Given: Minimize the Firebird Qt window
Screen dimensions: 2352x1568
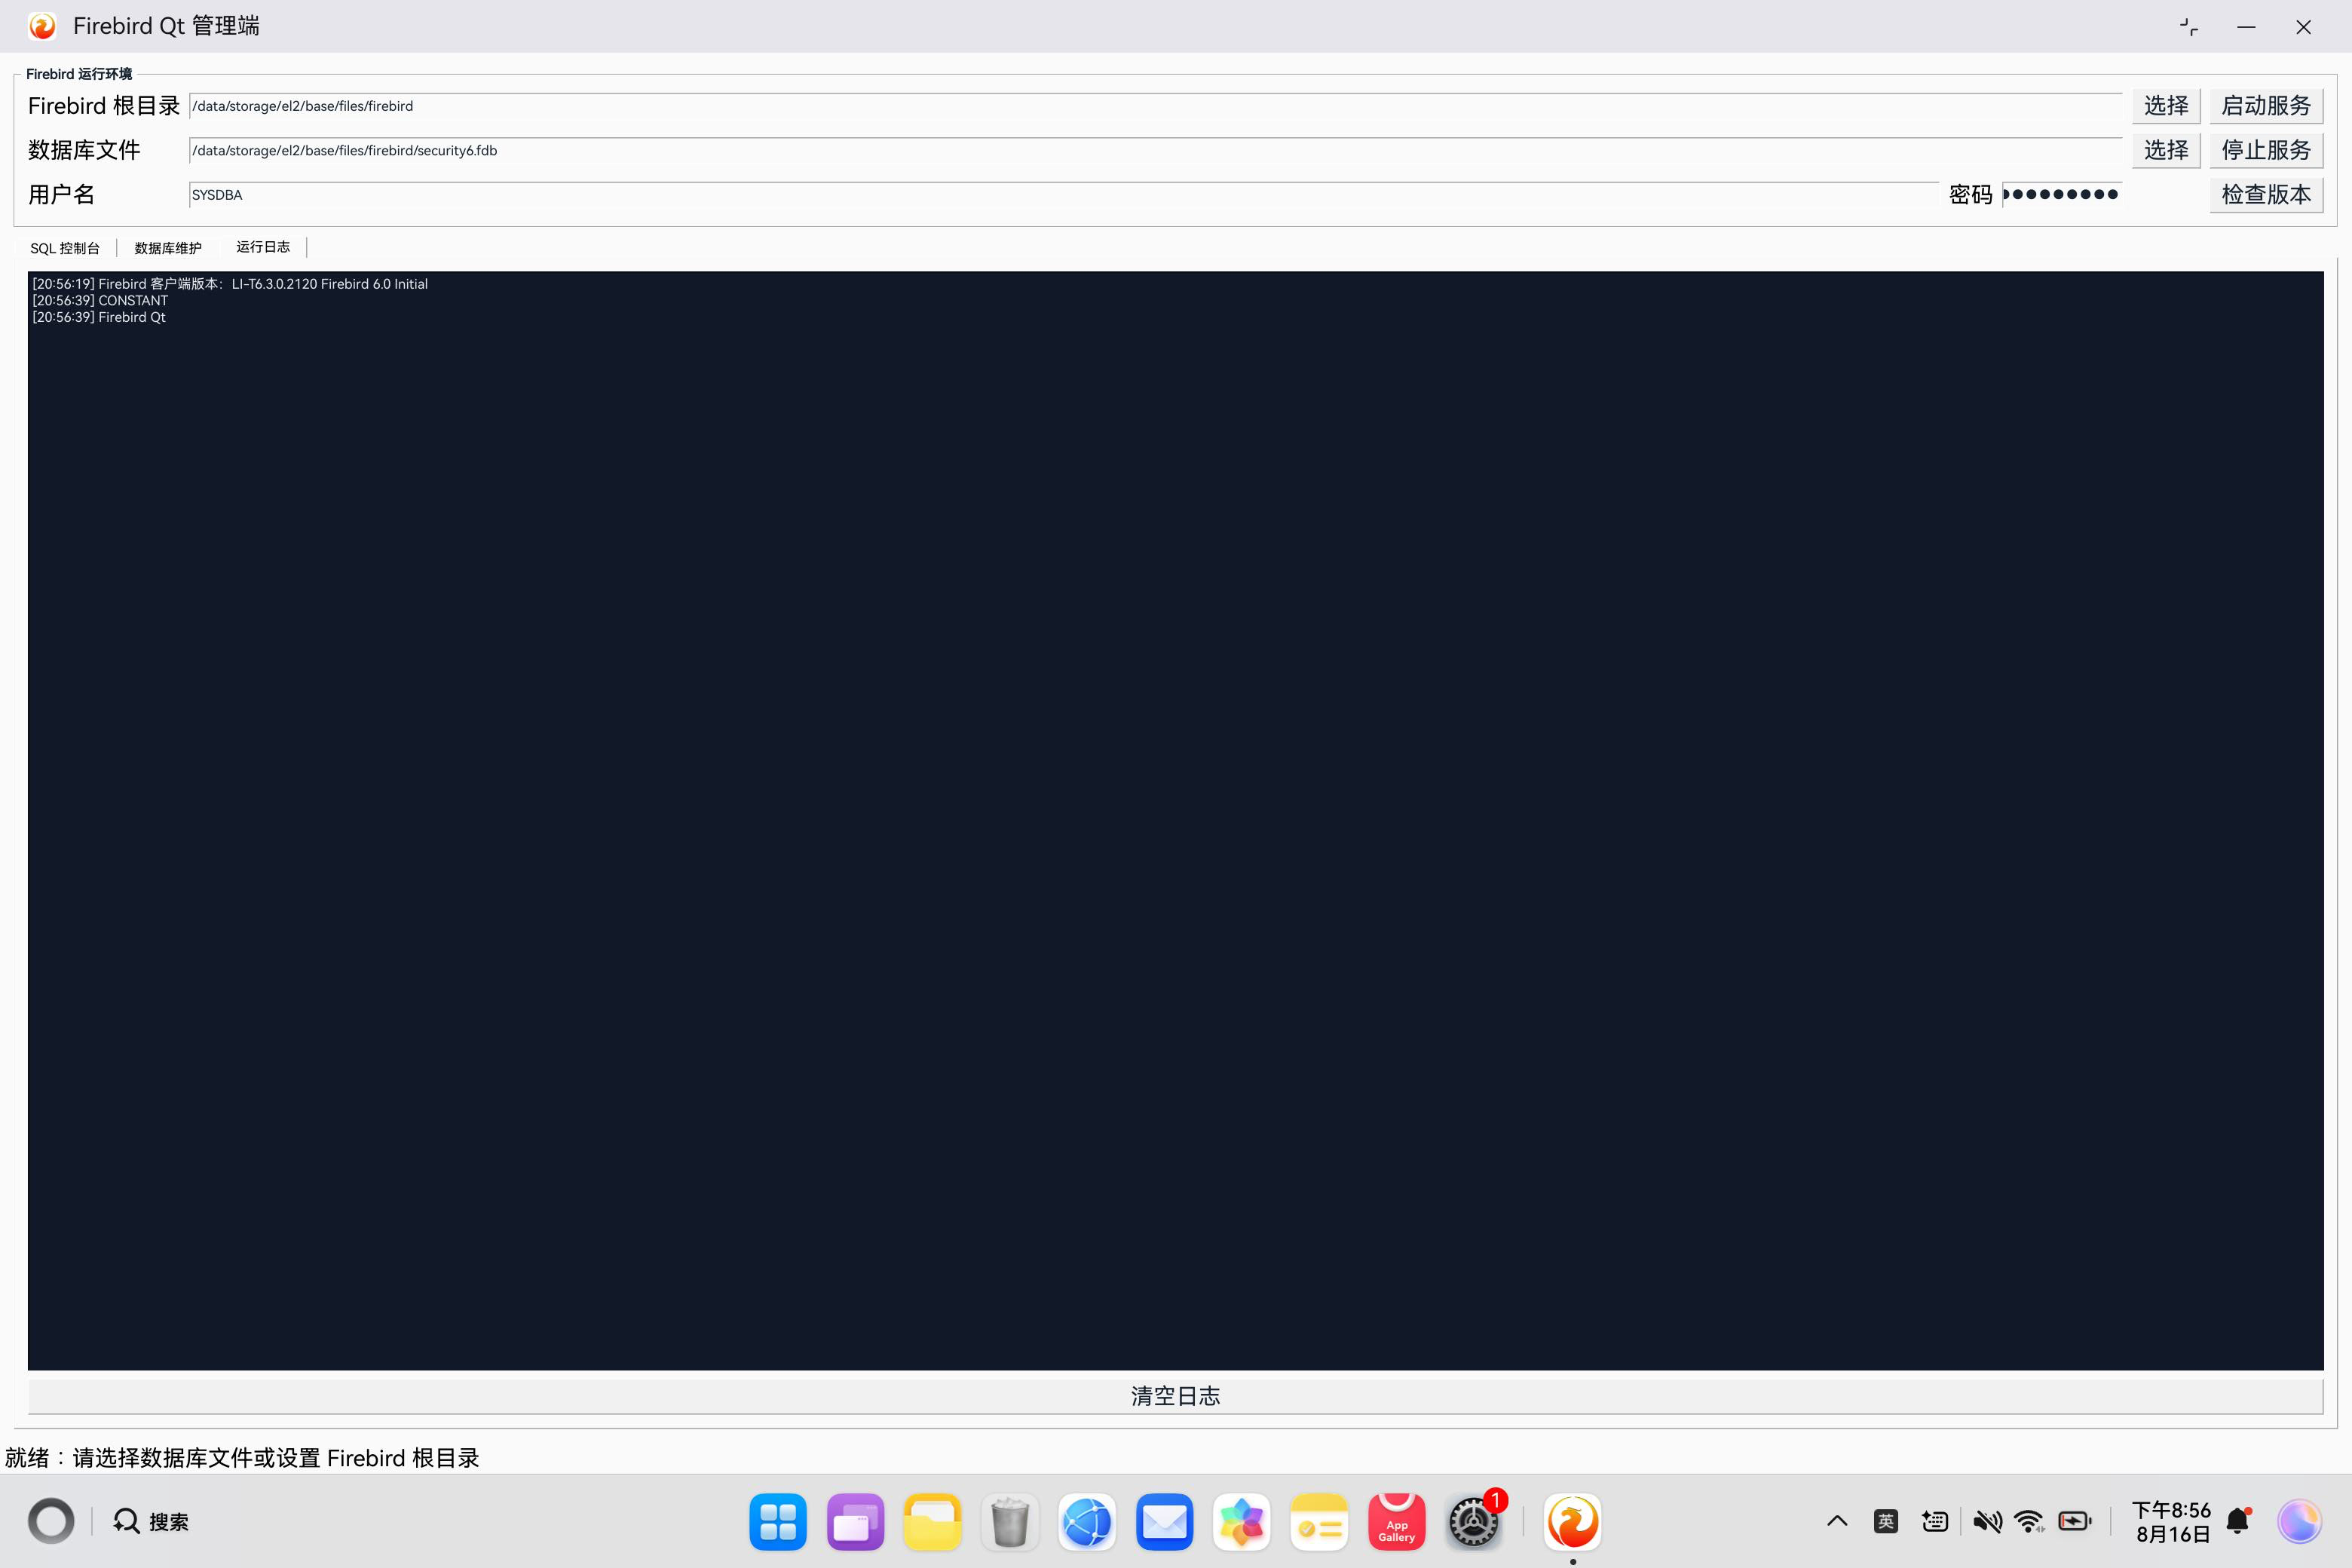Looking at the screenshot, I should click(x=2246, y=27).
